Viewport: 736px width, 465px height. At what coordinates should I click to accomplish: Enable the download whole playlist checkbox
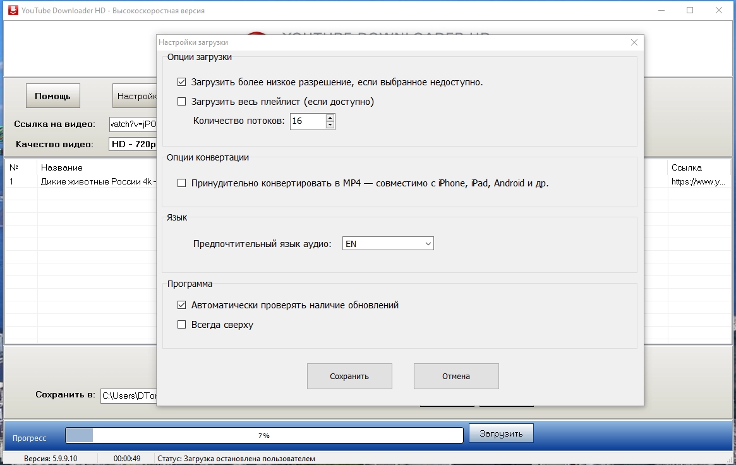coord(182,101)
